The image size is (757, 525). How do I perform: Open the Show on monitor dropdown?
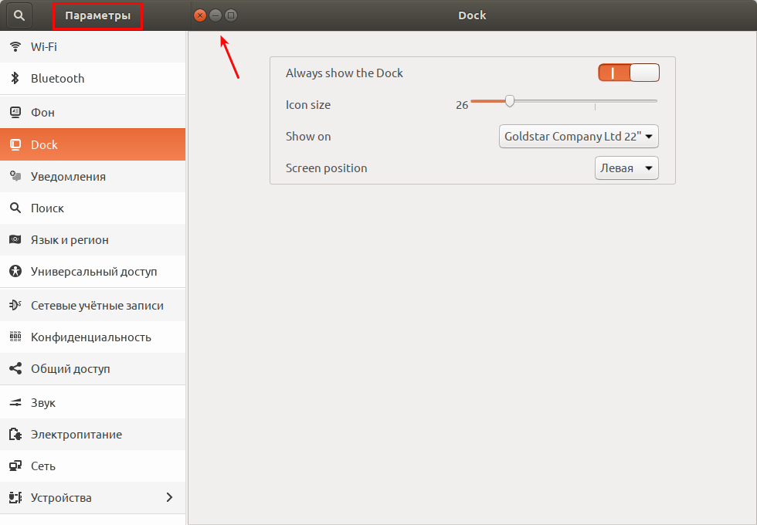pyautogui.click(x=579, y=137)
